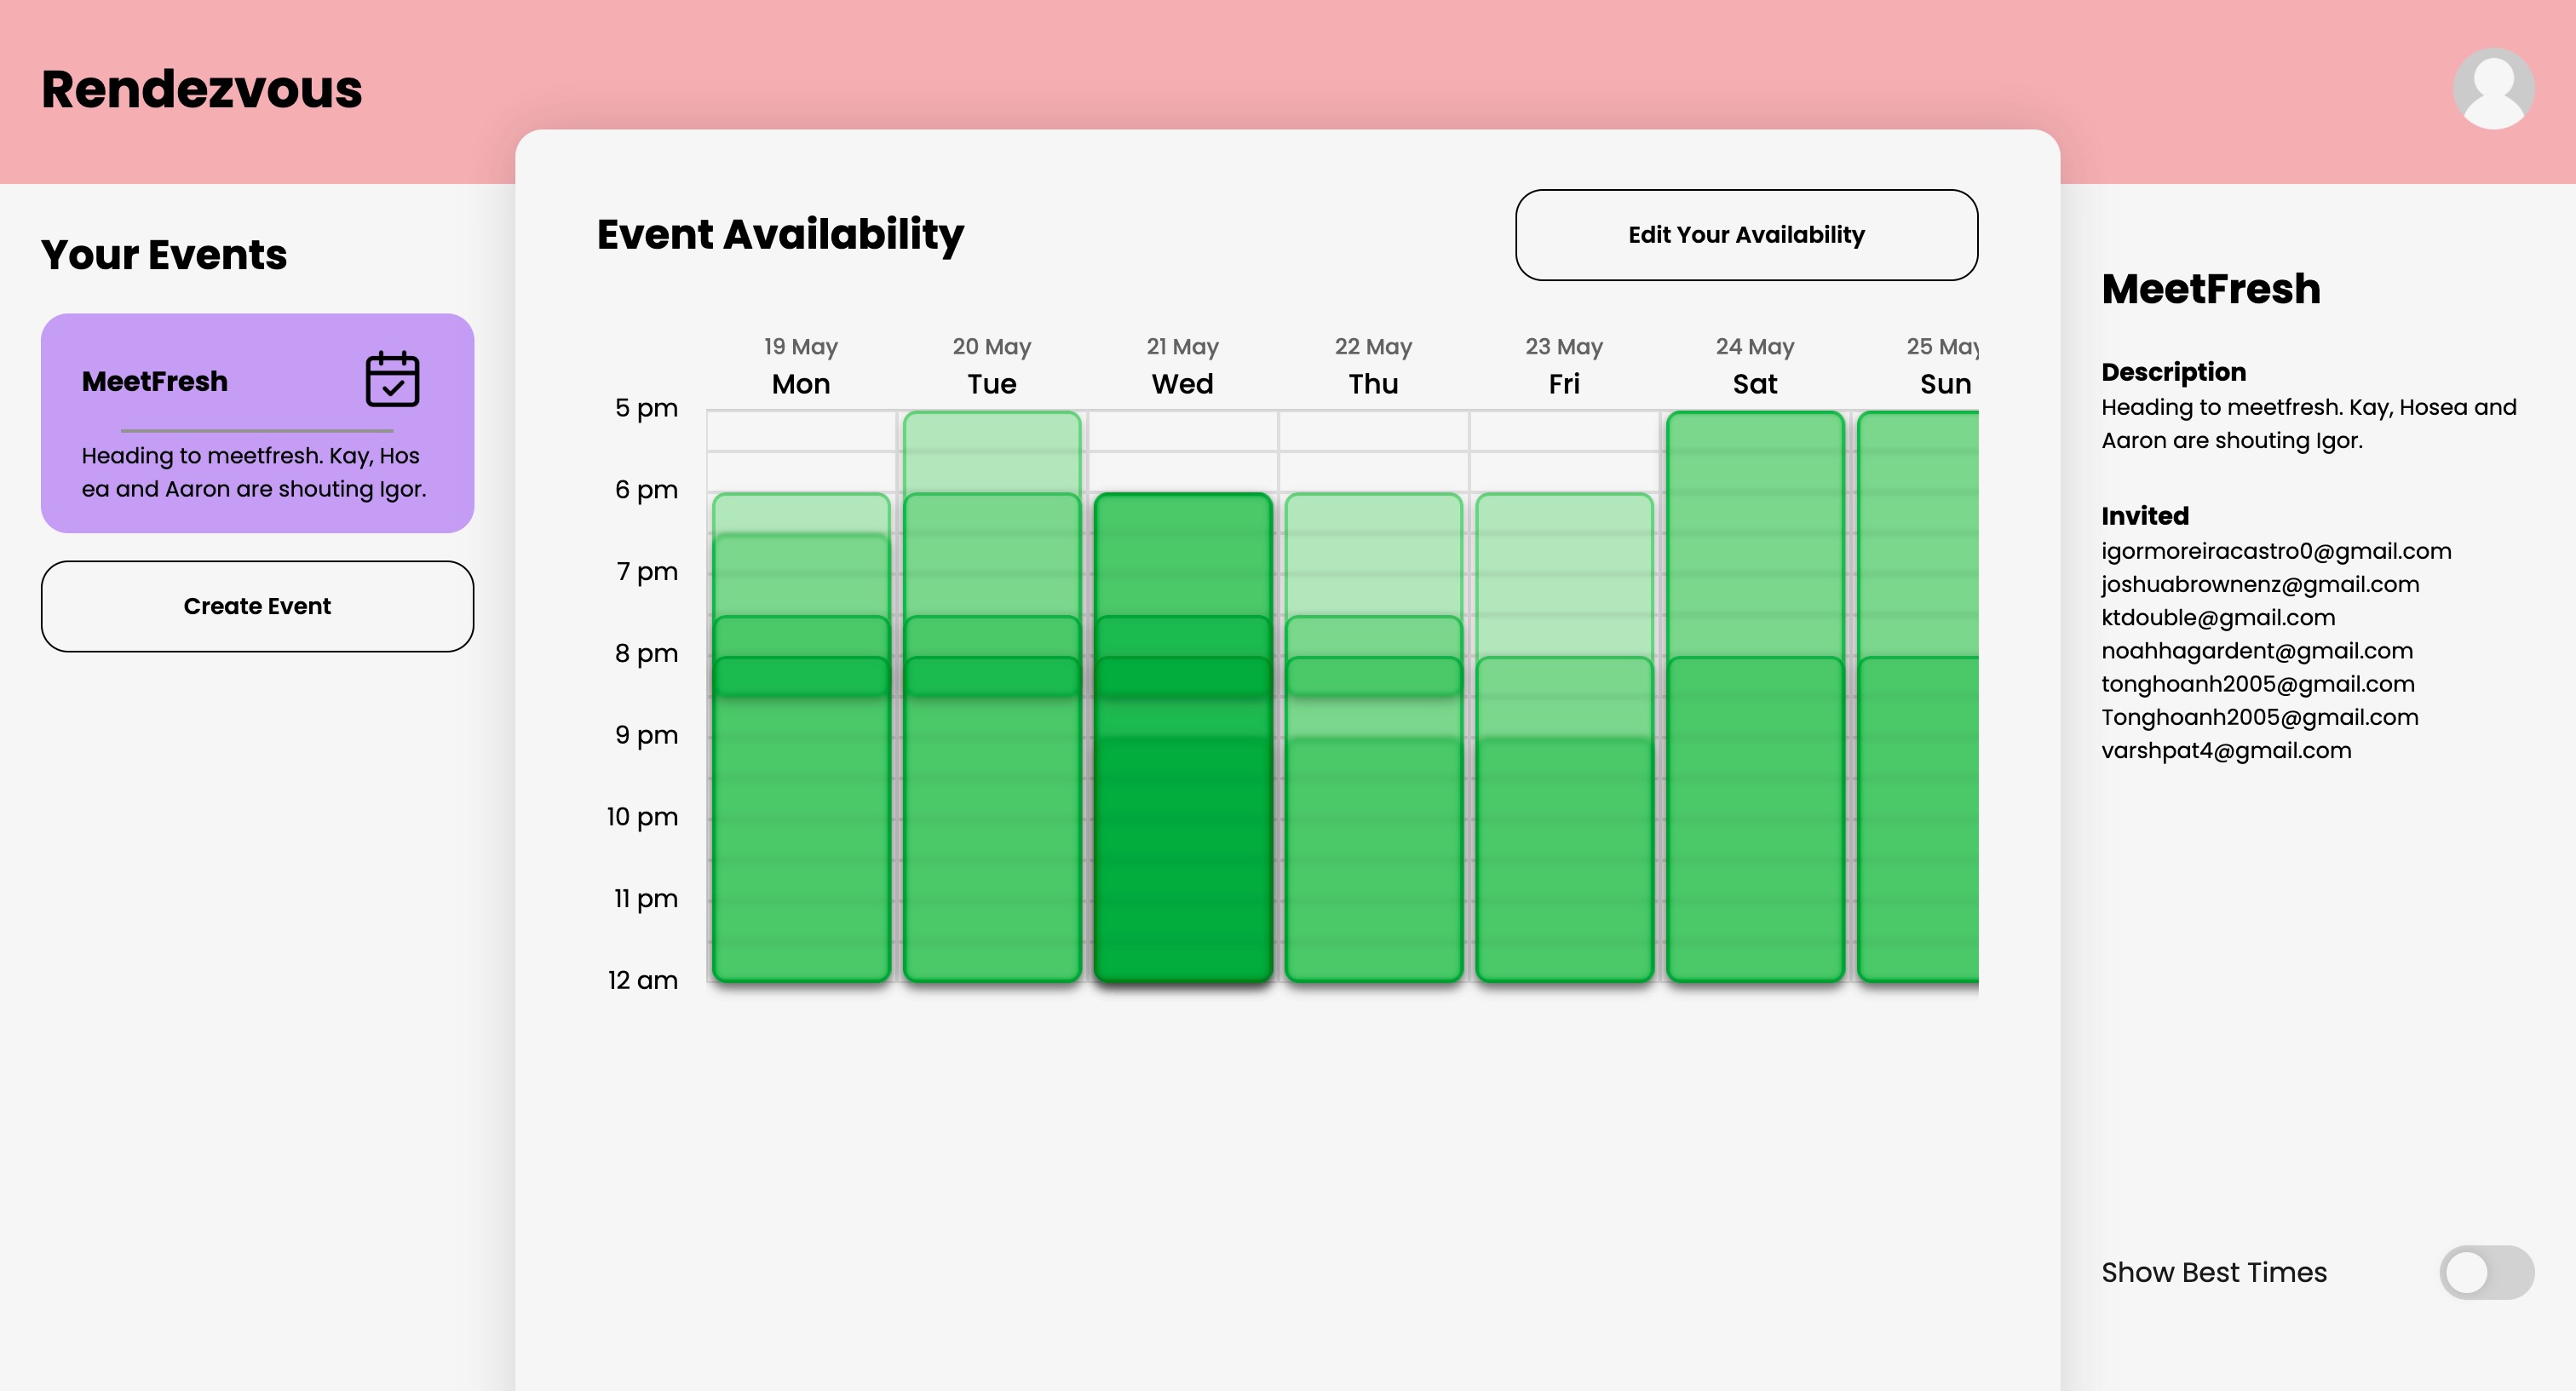Select the 24 May Sat column header
Viewport: 2576px width, 1391px height.
point(1754,366)
